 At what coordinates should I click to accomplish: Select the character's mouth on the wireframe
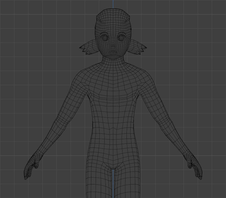coord(113,52)
